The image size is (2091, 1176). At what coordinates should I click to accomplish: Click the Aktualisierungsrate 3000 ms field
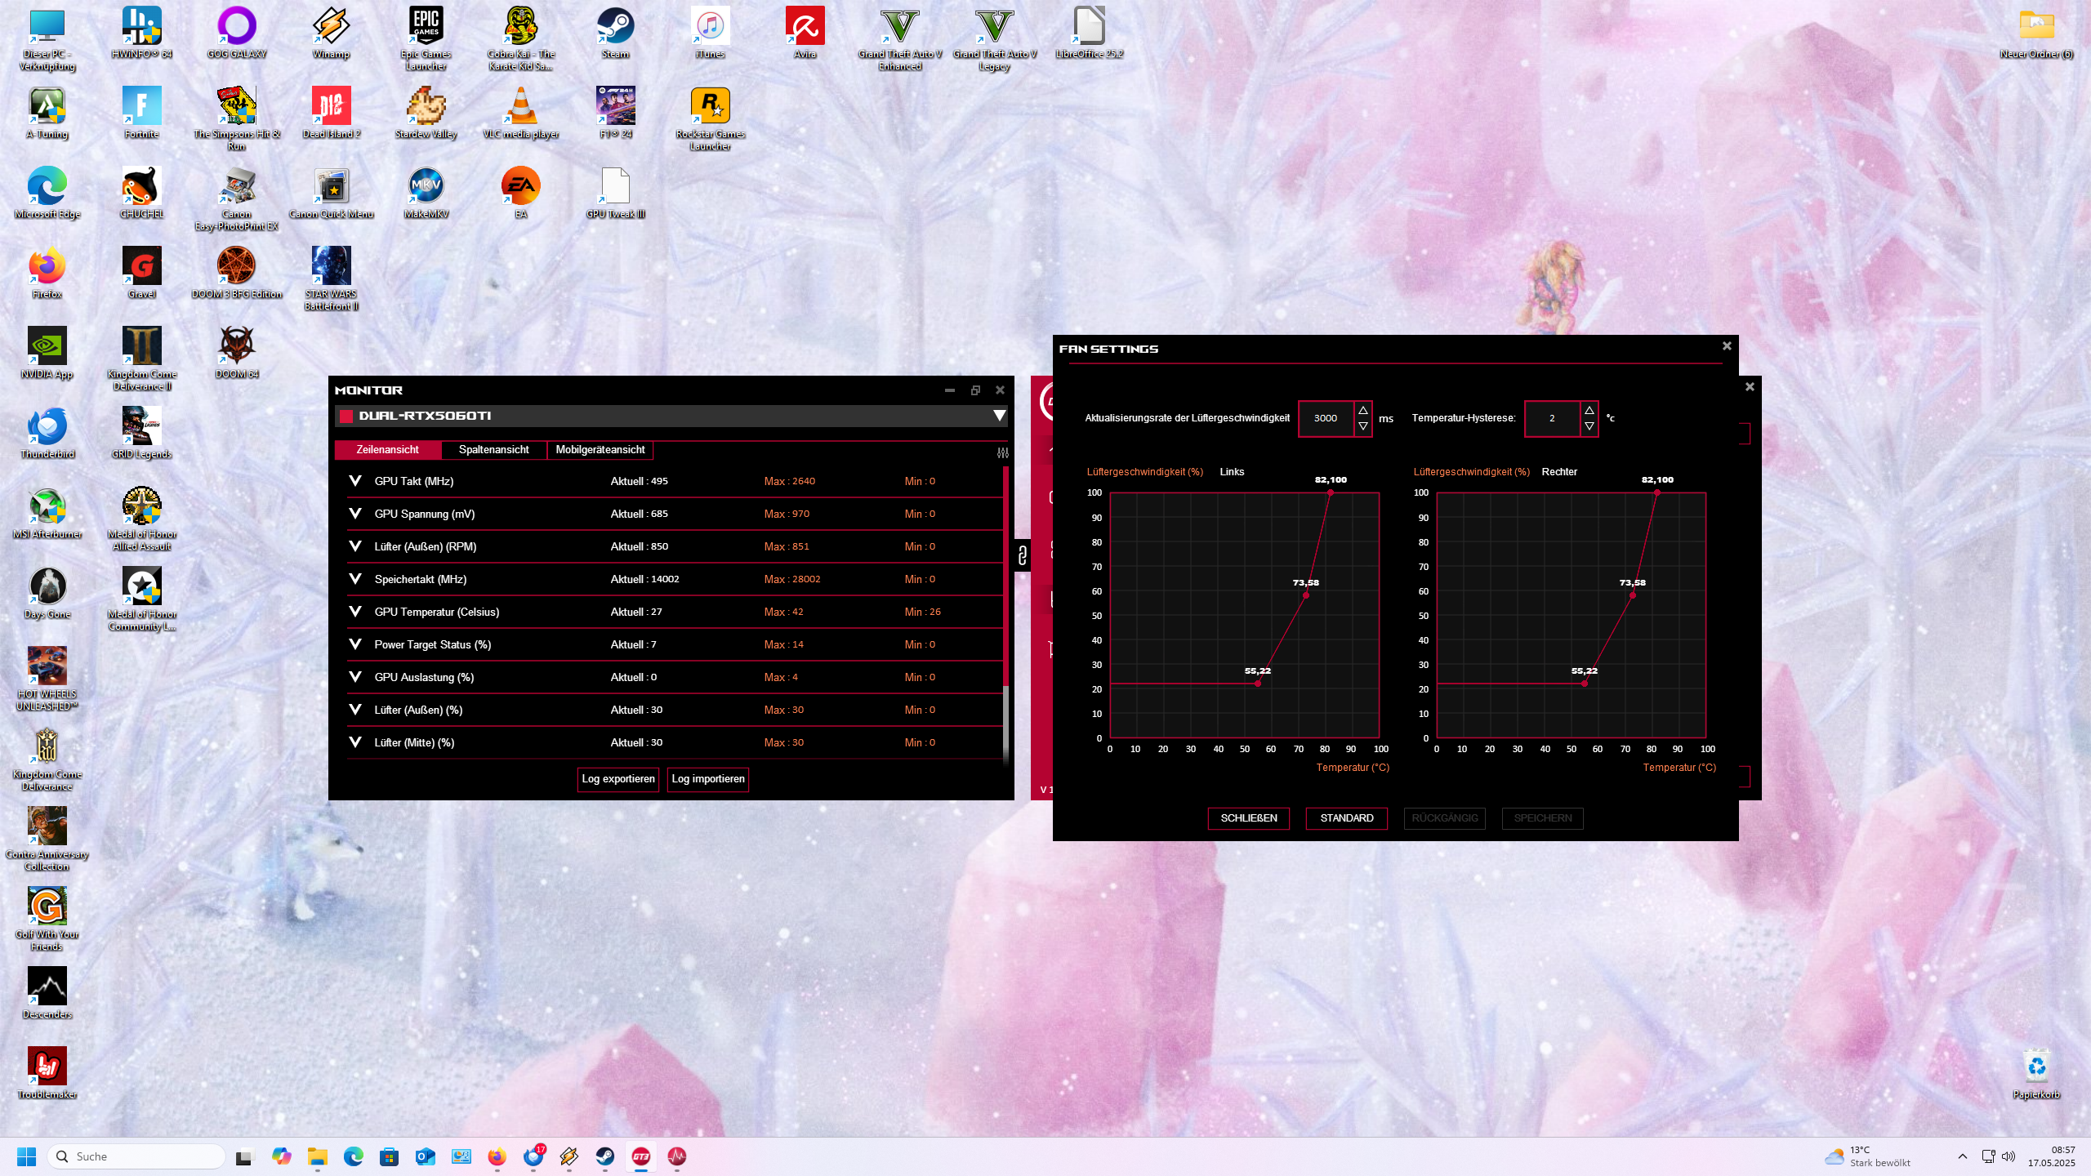tap(1325, 418)
